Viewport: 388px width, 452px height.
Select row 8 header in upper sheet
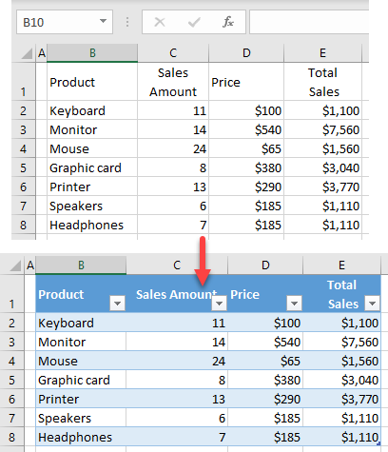pos(24,225)
